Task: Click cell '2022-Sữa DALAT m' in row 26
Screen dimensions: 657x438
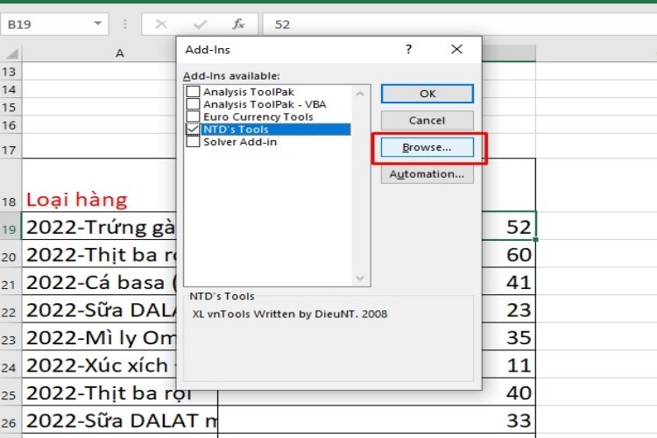Action: (120, 420)
